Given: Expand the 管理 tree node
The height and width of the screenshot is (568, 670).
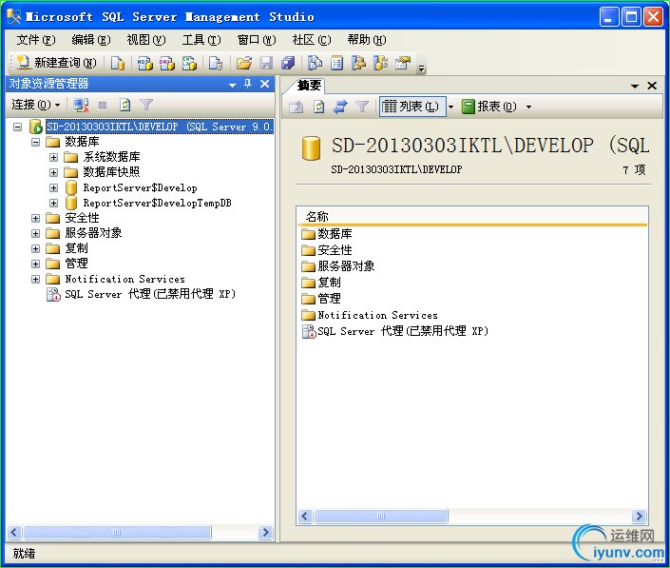Looking at the screenshot, I should tap(35, 264).
